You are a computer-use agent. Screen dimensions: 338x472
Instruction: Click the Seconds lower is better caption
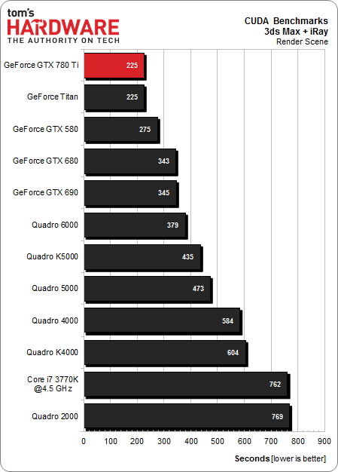click(280, 458)
